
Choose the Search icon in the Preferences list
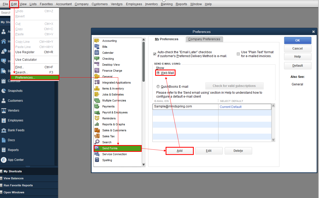click(97, 142)
